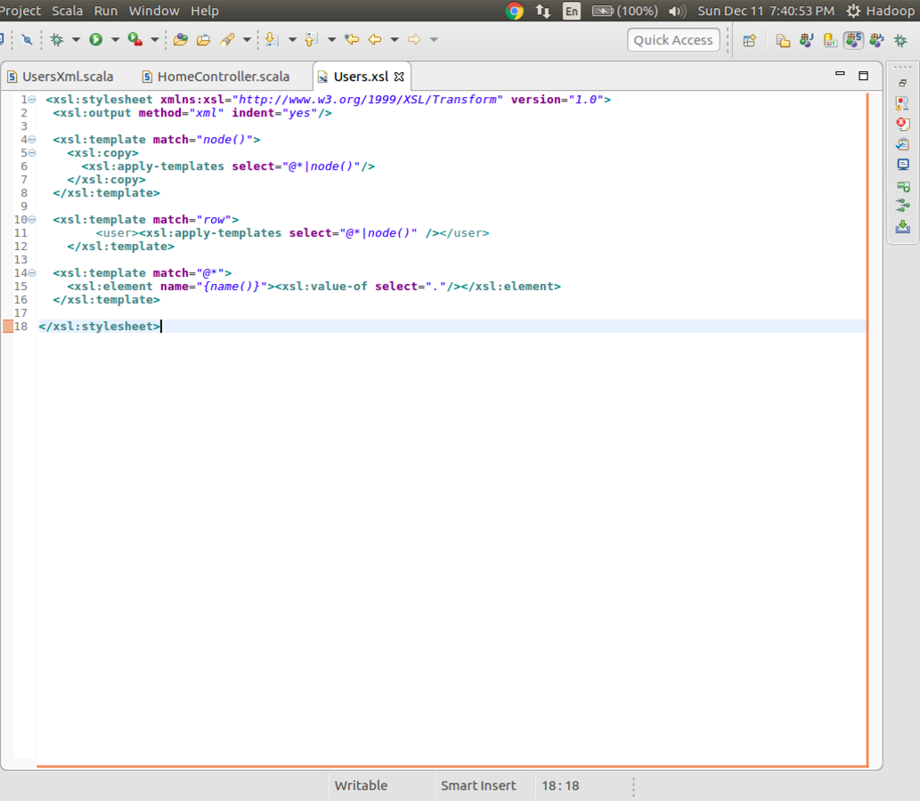Open the Search dropdown arrow

click(x=247, y=40)
